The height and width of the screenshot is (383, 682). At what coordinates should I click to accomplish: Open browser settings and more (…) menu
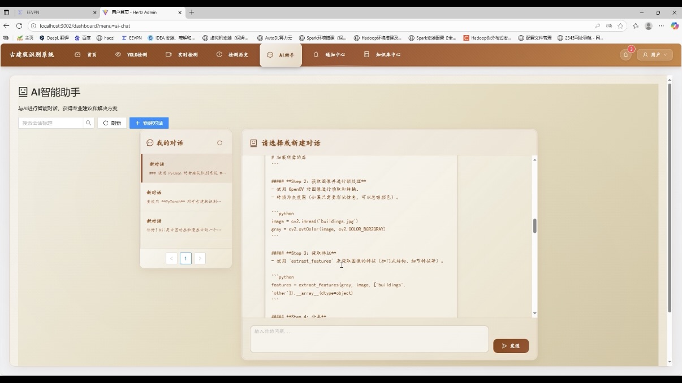661,26
